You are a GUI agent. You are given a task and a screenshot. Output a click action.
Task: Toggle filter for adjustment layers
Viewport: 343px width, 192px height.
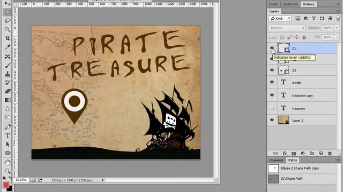click(x=306, y=19)
